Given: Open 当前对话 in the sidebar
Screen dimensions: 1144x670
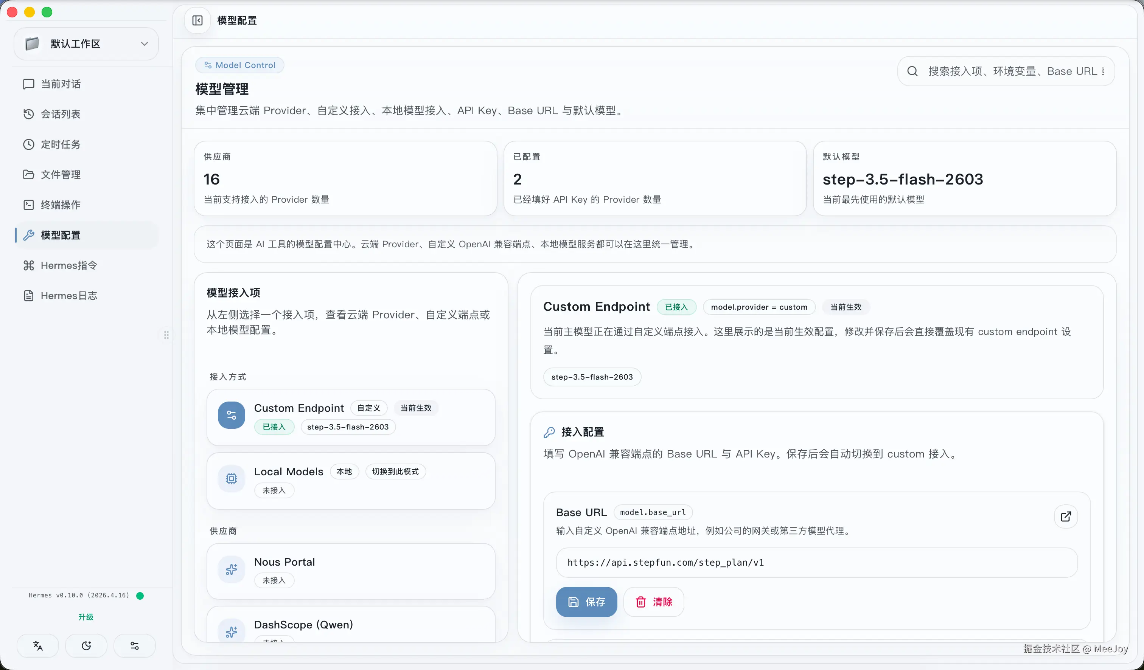Looking at the screenshot, I should pos(61,84).
